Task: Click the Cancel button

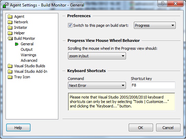Action: (168, 127)
